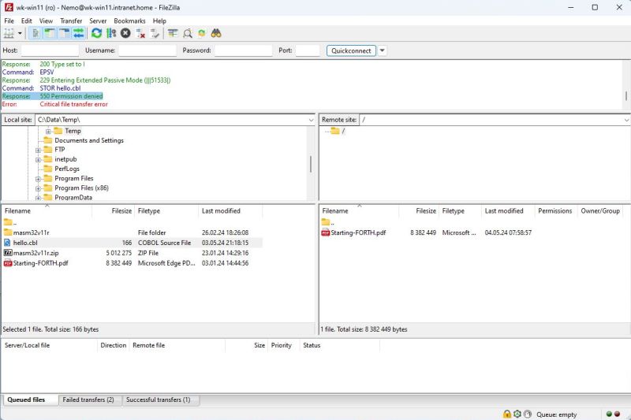Open the Server menu
The width and height of the screenshot is (631, 420).
click(98, 21)
